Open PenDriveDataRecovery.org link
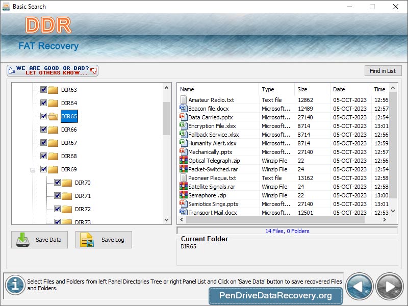The image size is (408, 306). point(275,296)
